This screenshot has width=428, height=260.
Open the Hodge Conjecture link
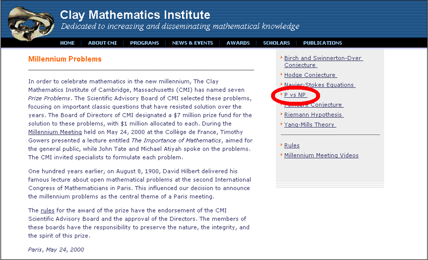(x=310, y=75)
